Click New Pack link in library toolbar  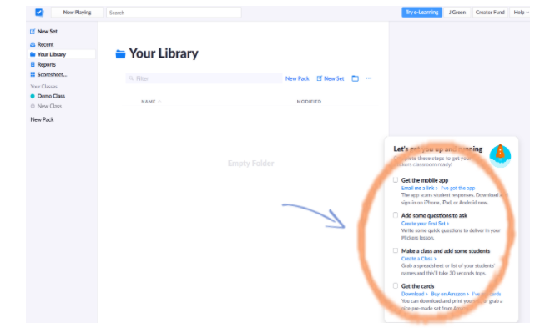point(297,78)
